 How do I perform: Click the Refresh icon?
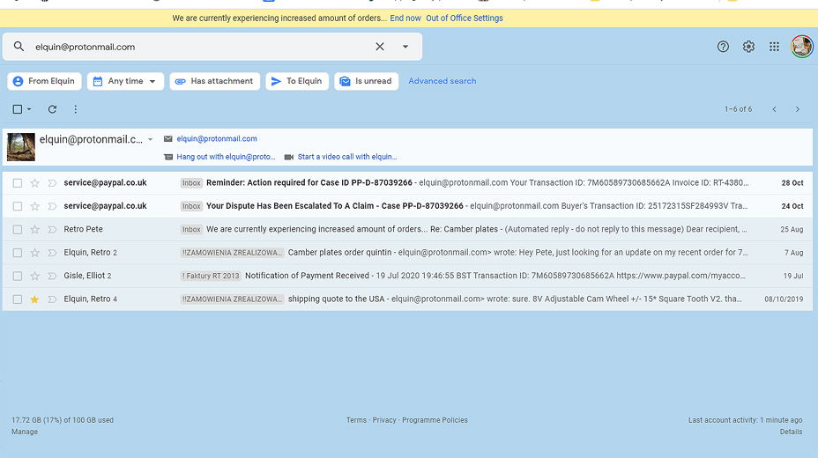click(52, 109)
